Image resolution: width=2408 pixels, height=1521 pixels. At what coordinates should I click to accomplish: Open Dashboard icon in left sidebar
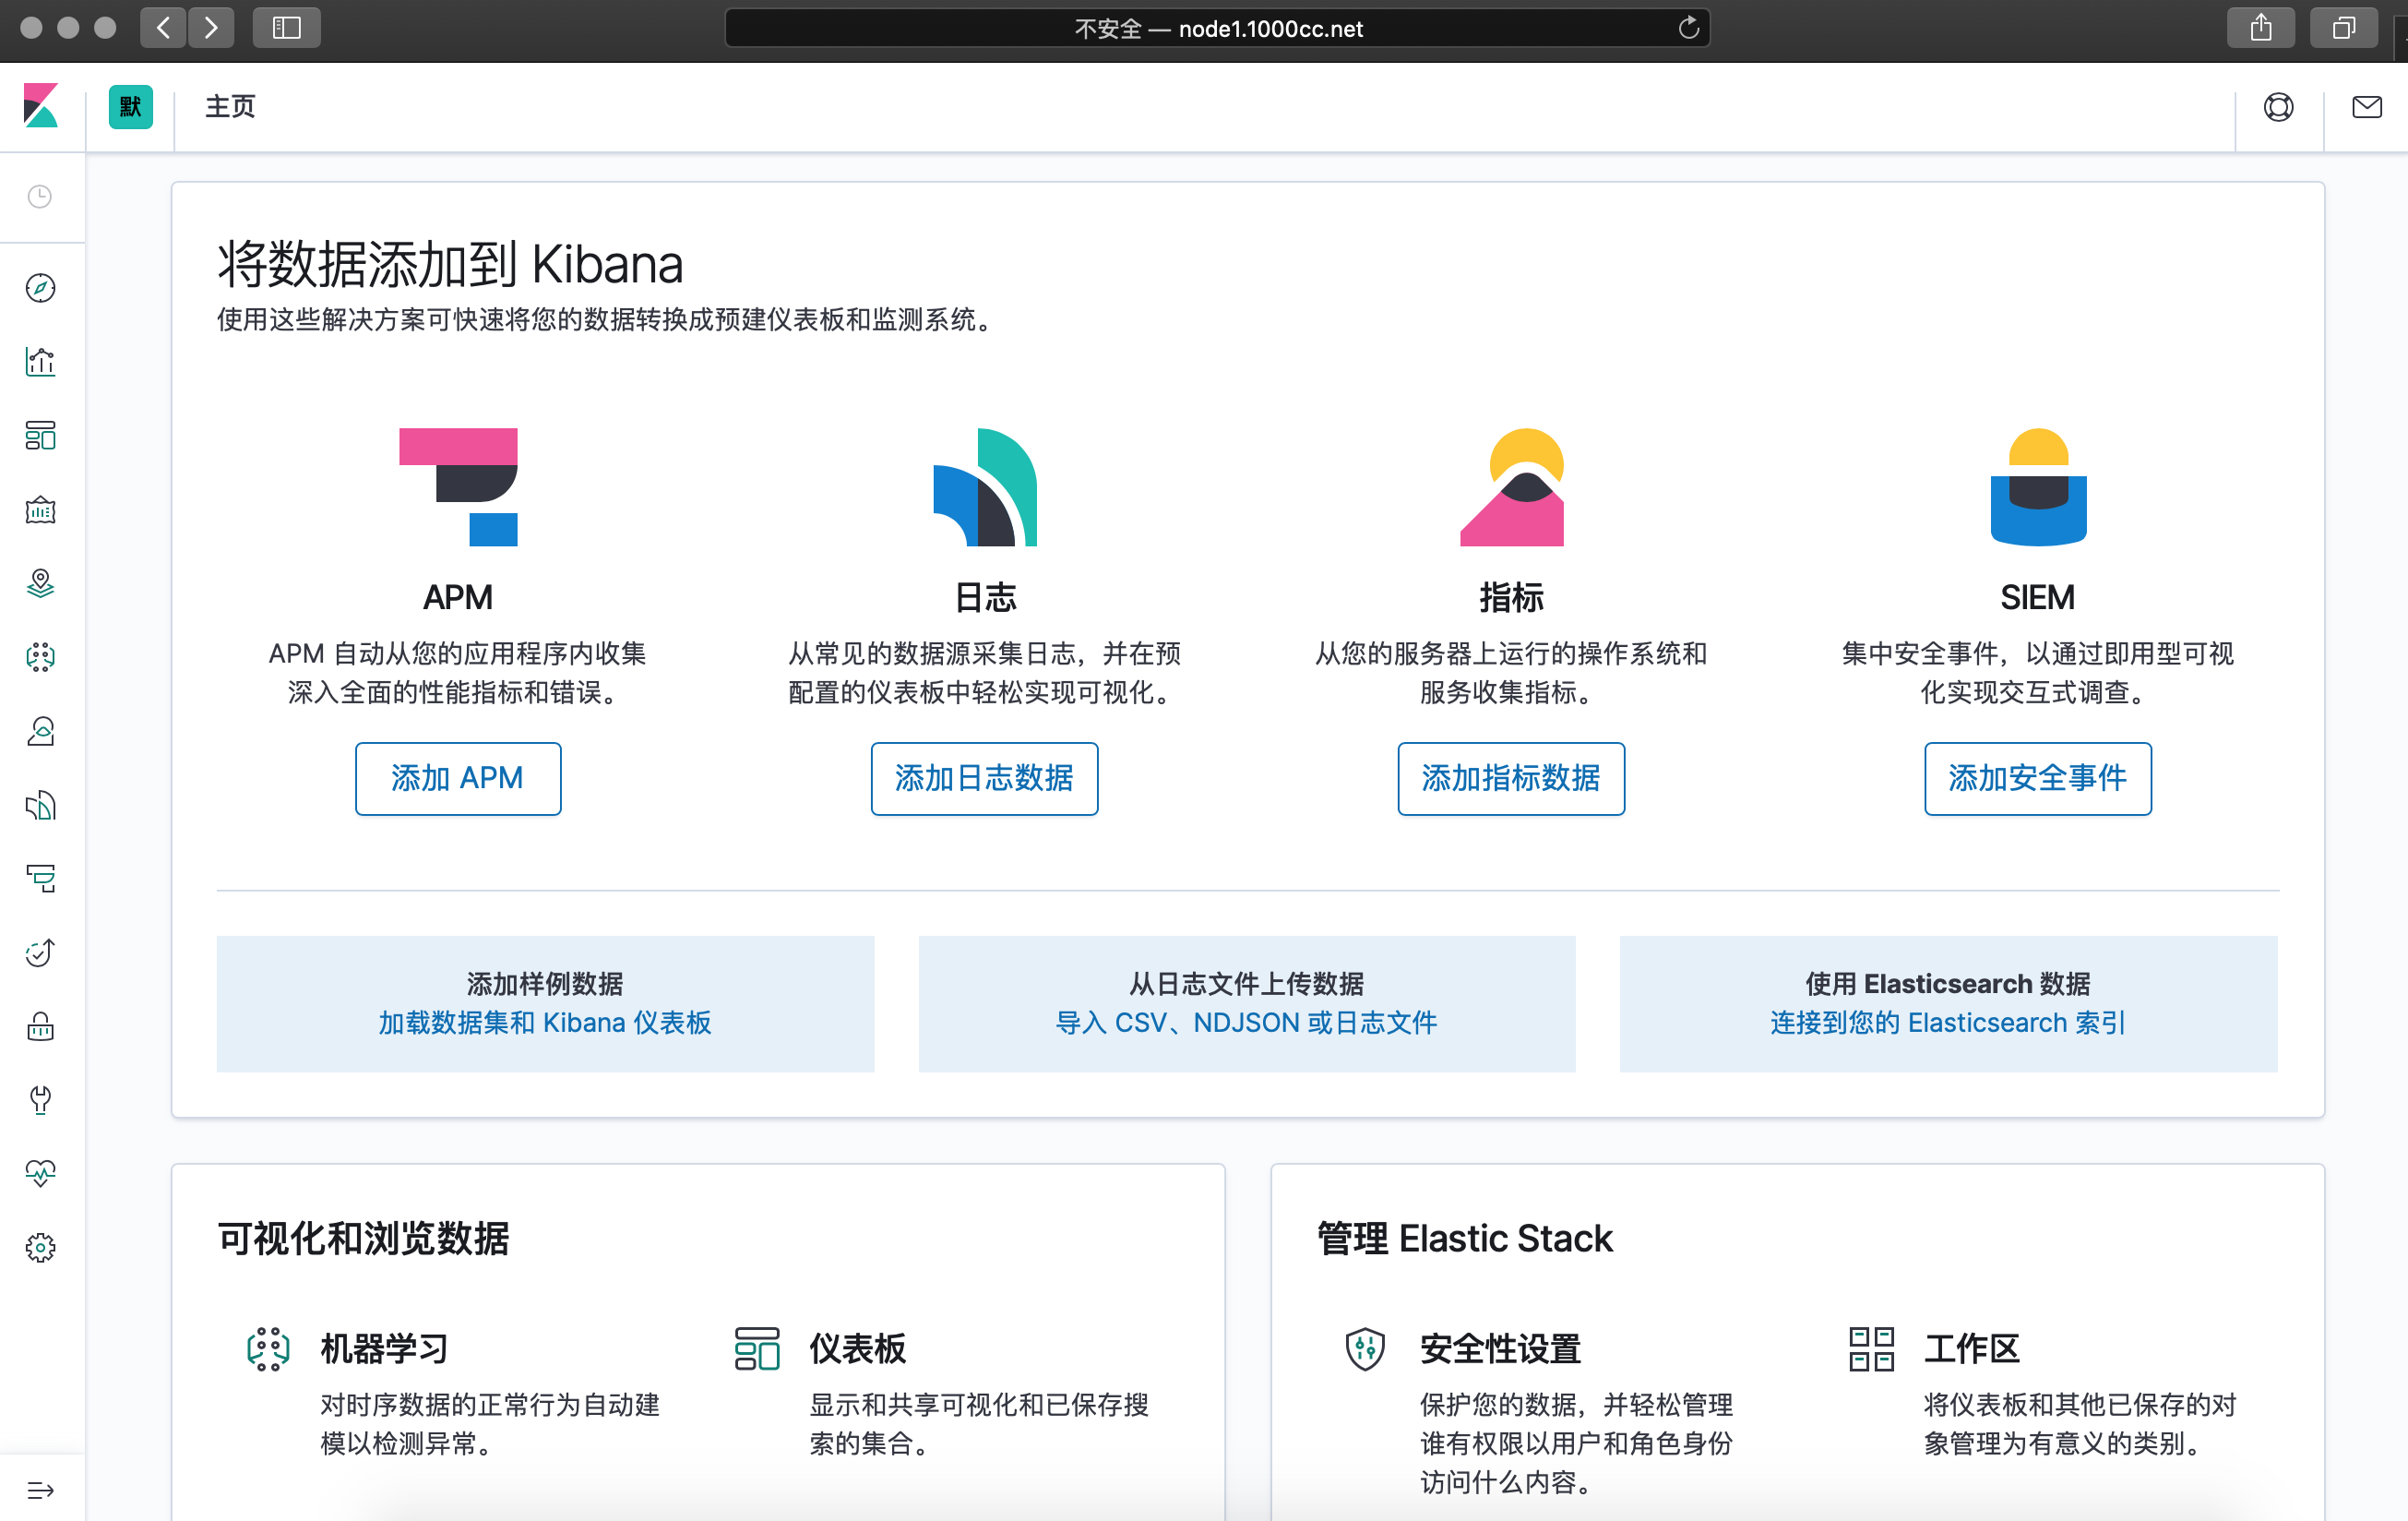tap(40, 436)
